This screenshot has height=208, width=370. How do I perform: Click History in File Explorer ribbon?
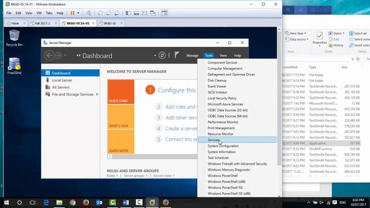point(336,45)
